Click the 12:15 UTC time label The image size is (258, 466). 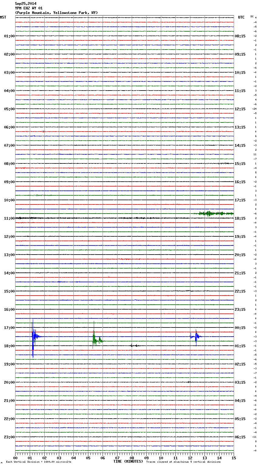tap(240, 109)
